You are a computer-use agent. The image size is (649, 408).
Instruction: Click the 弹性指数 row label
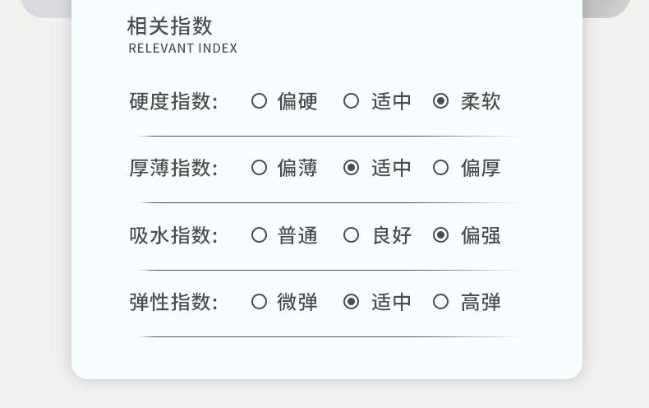(x=173, y=302)
